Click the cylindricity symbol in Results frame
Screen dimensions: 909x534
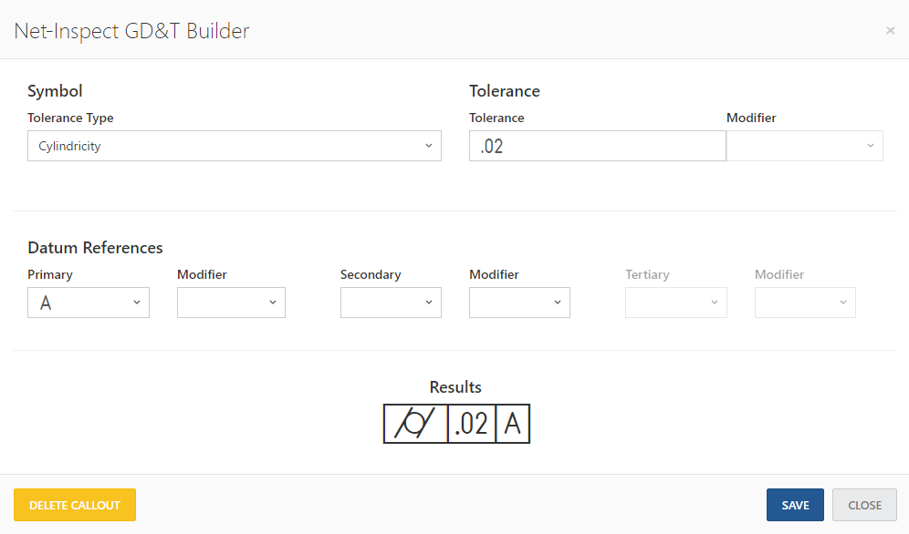pos(415,424)
